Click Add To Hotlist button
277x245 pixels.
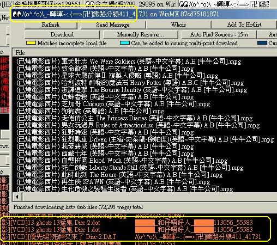tap(244, 24)
